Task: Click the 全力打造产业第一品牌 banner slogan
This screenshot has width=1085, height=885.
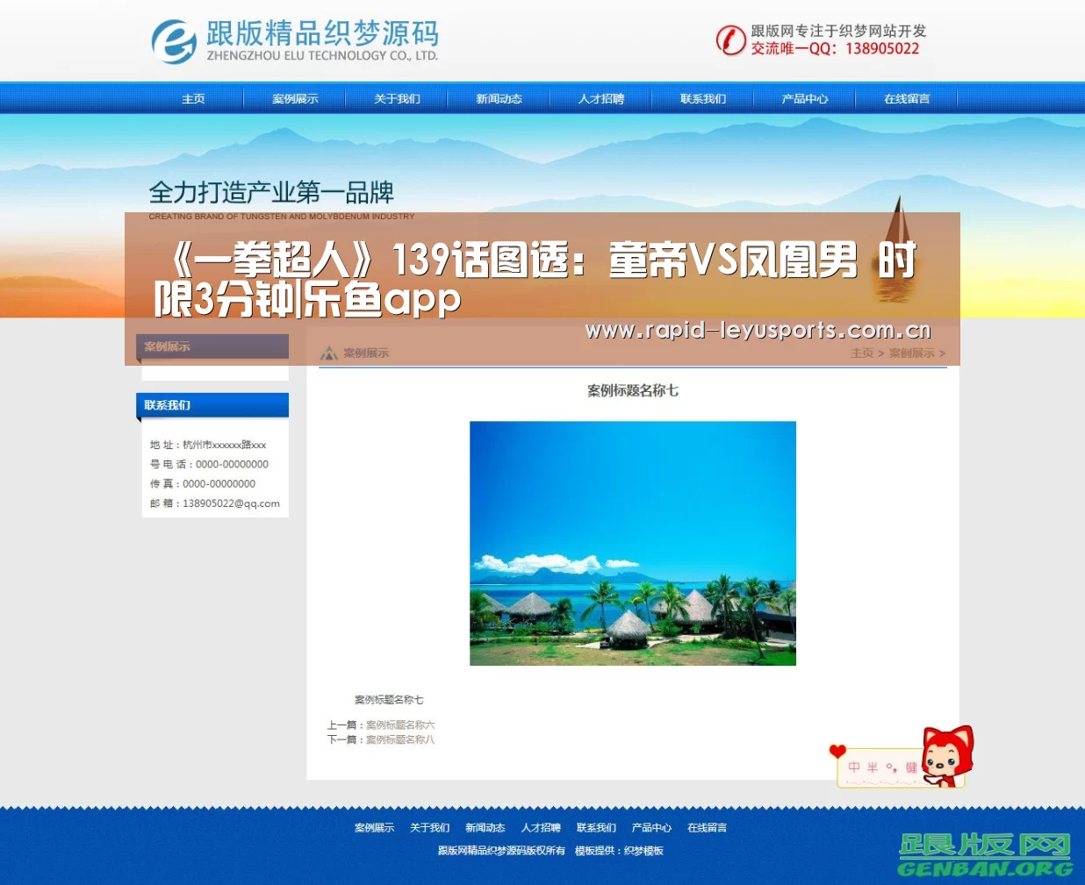Action: [x=271, y=192]
